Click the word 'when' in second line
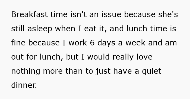The width and height of the screenshot is (190, 99). 65,29
